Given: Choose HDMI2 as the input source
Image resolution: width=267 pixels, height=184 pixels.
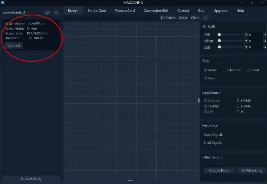Looking at the screenshot, I should tap(211, 106).
